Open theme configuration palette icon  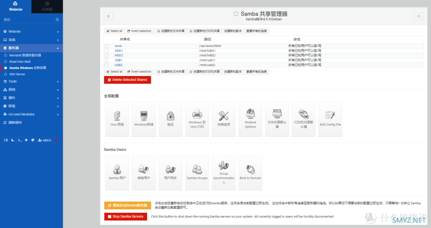click(33, 140)
